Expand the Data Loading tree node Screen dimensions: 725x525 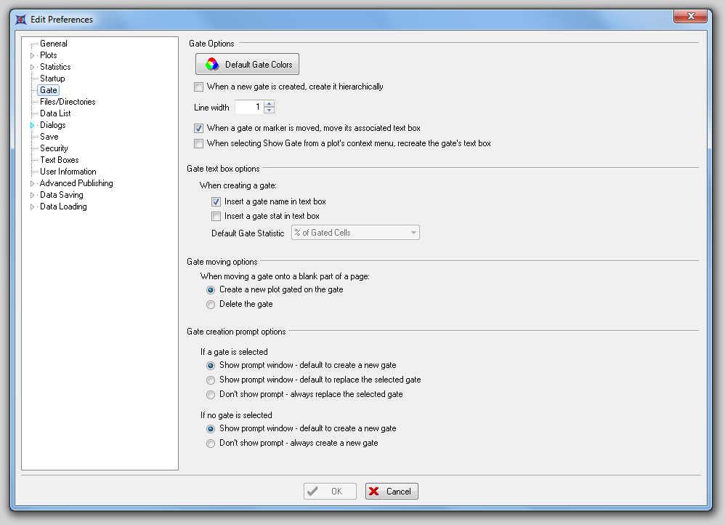coord(32,207)
